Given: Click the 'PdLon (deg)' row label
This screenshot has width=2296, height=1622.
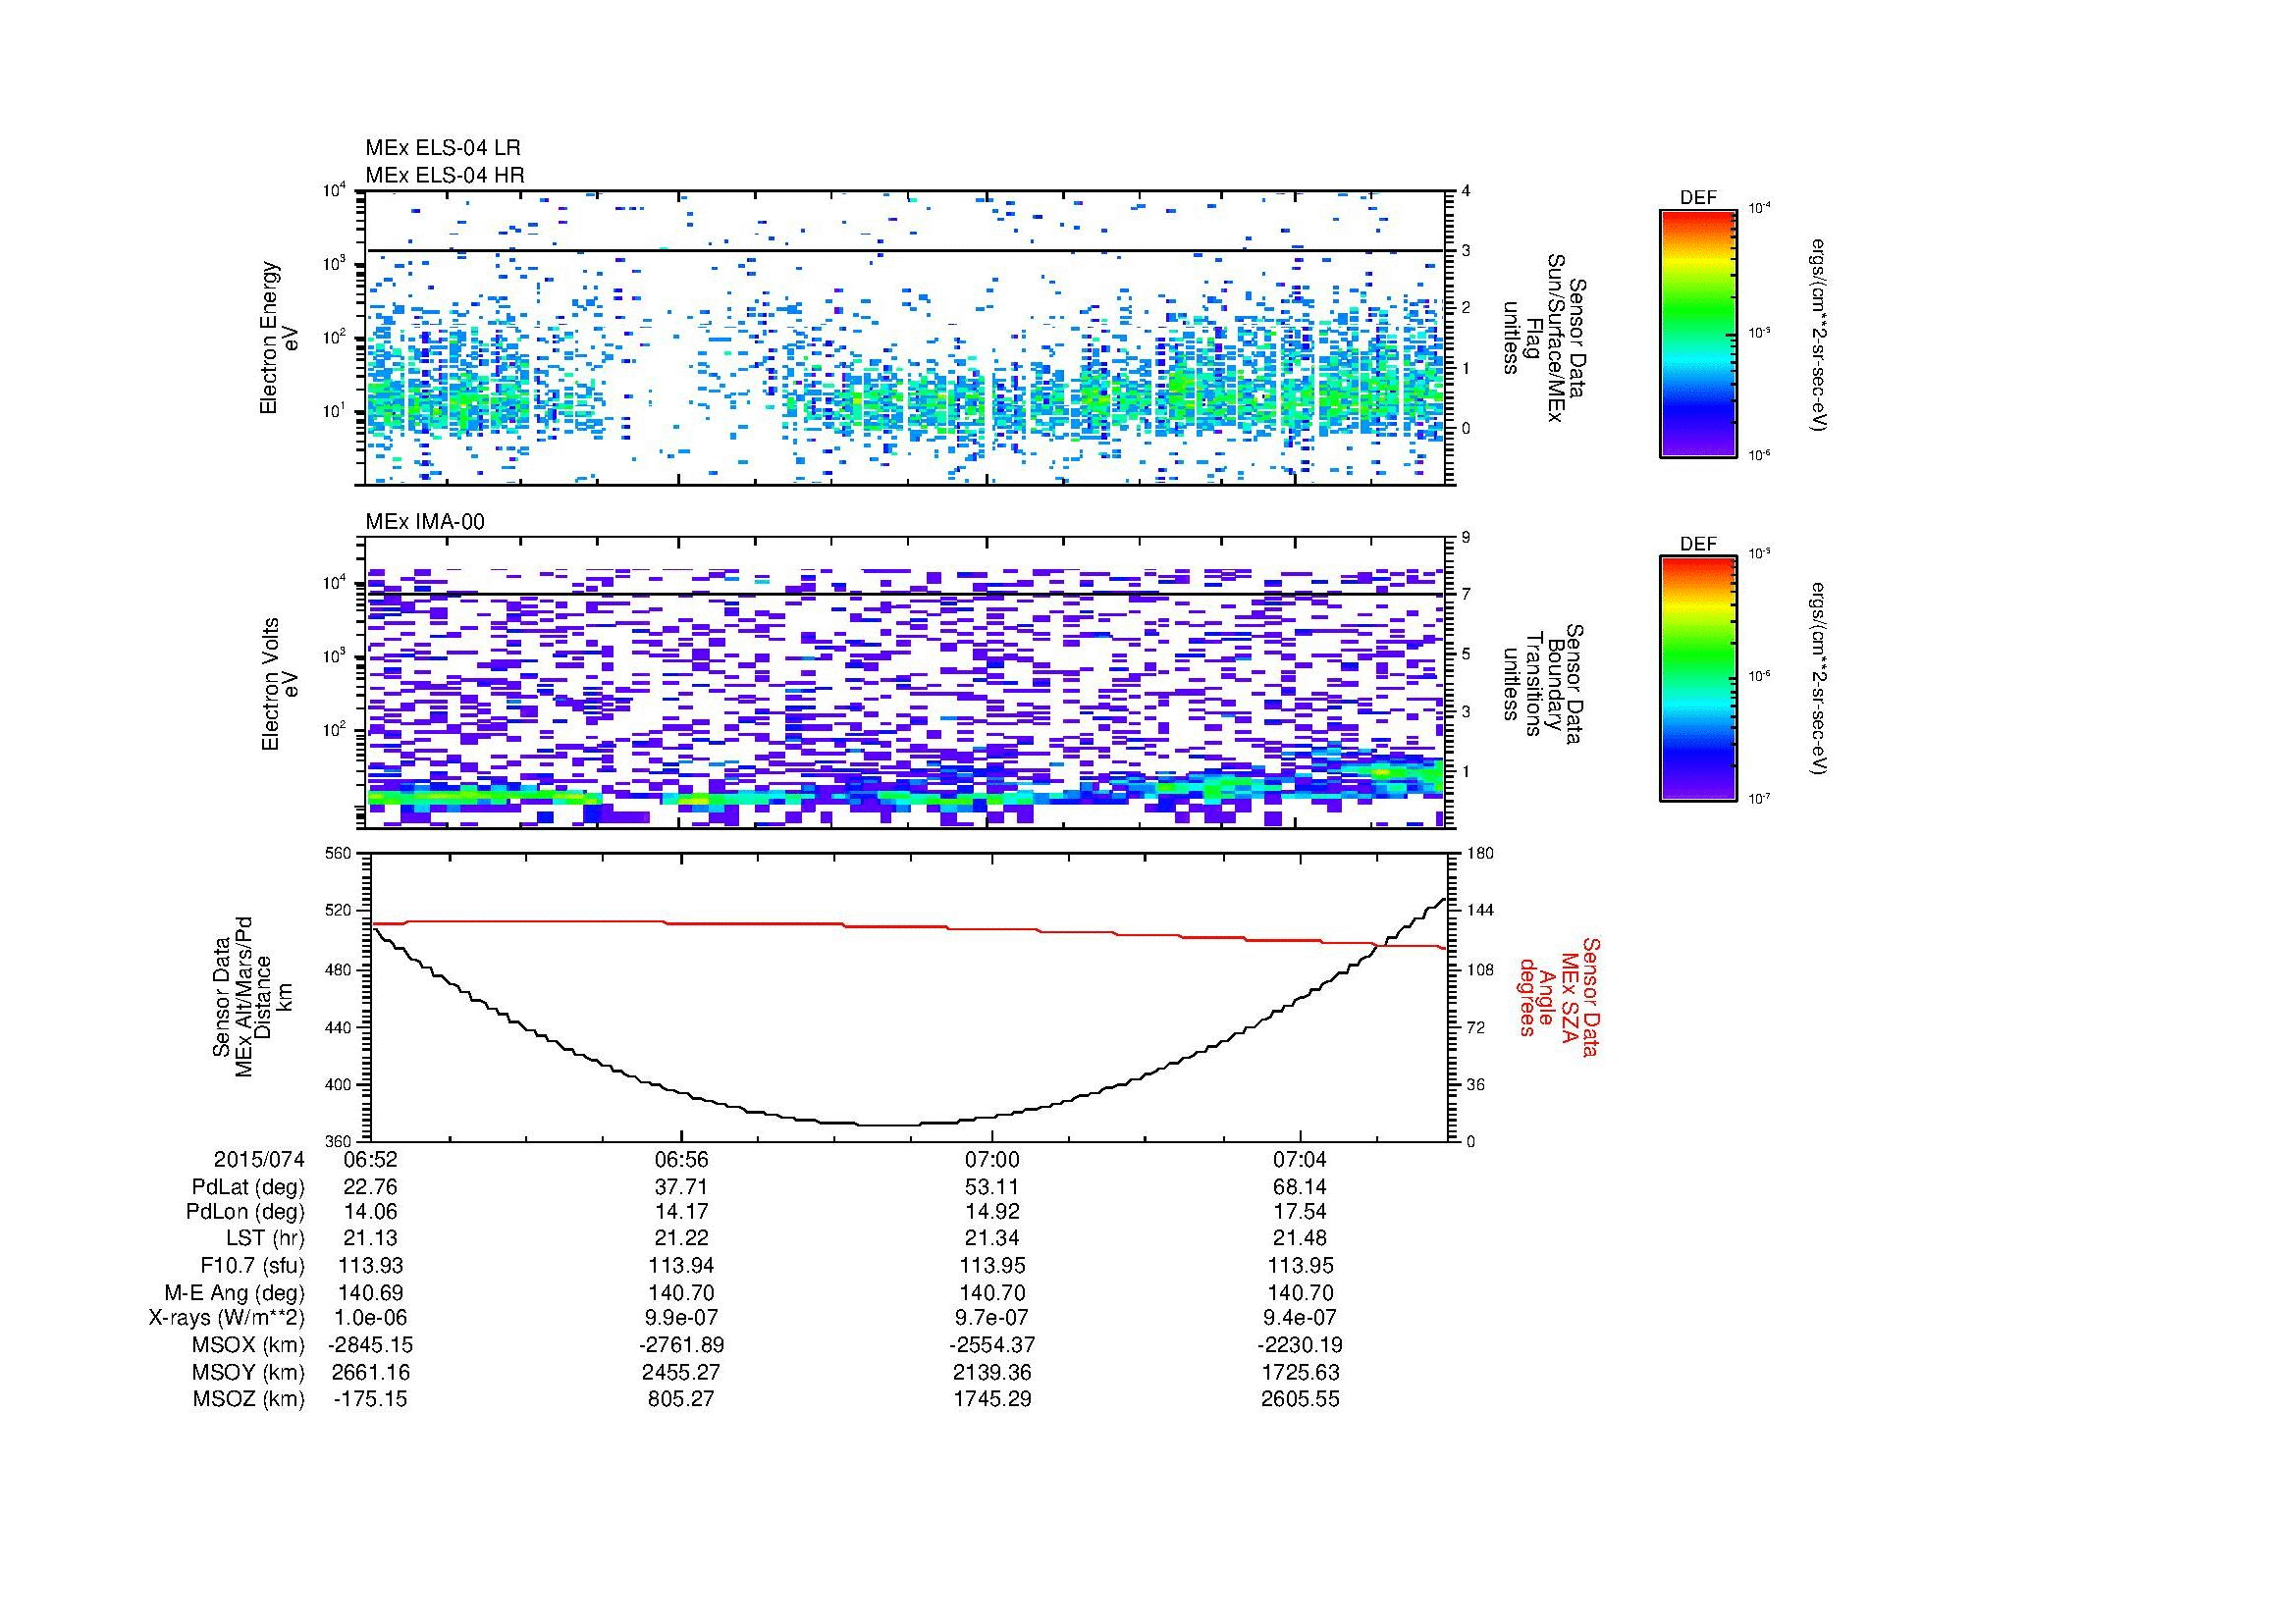Looking at the screenshot, I should tap(246, 1213).
